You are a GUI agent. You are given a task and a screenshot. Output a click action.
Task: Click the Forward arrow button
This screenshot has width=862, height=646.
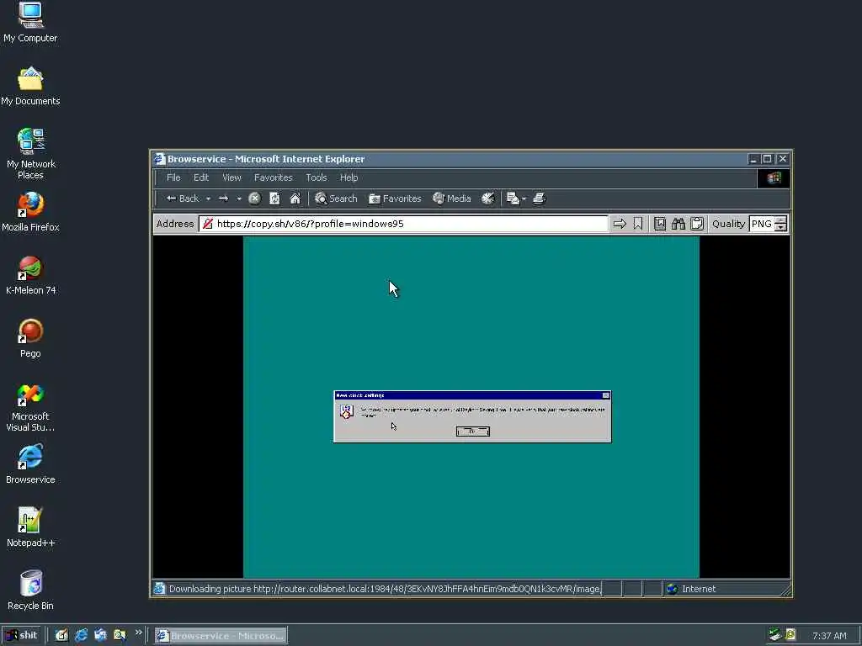[223, 199]
